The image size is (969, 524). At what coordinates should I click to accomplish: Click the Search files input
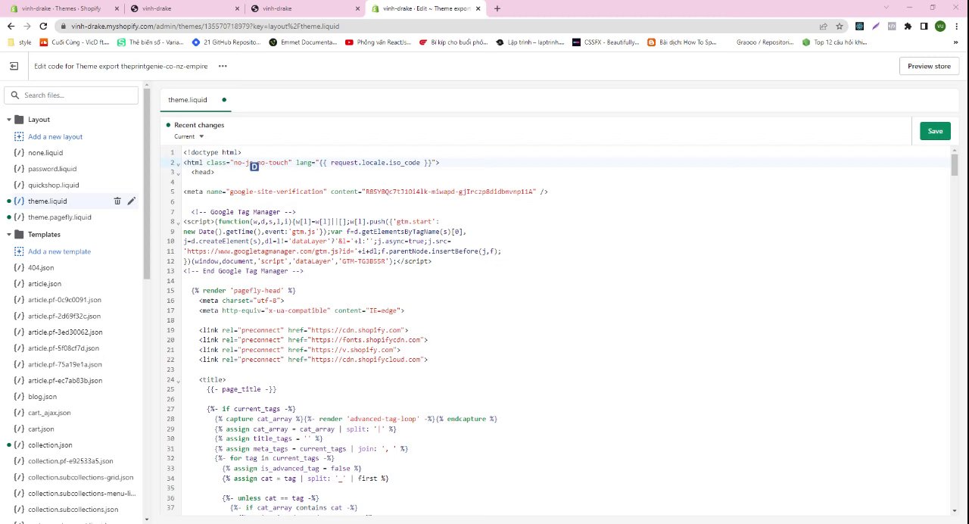pyautogui.click(x=71, y=95)
